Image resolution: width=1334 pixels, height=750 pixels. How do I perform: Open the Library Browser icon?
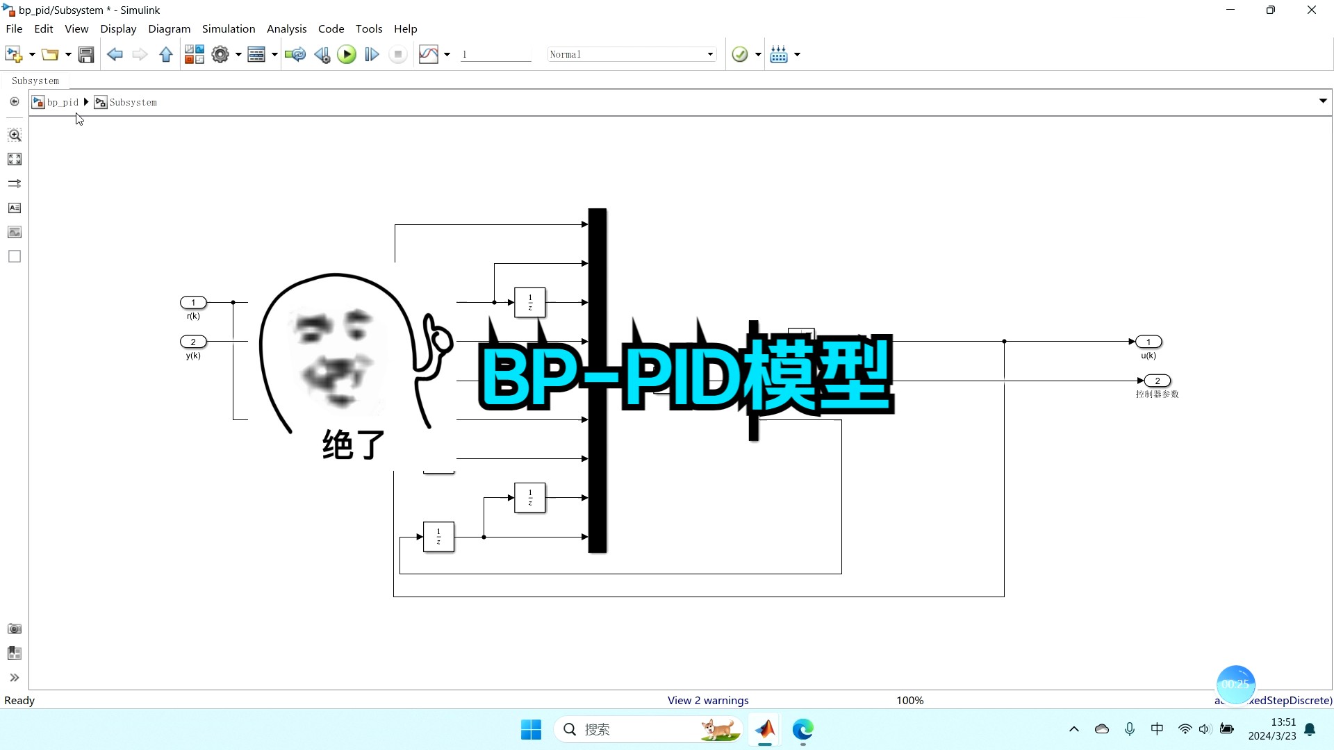(x=195, y=53)
